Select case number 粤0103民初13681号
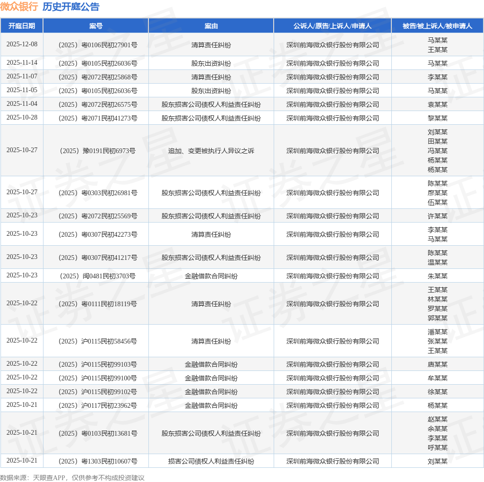 pyautogui.click(x=98, y=433)
